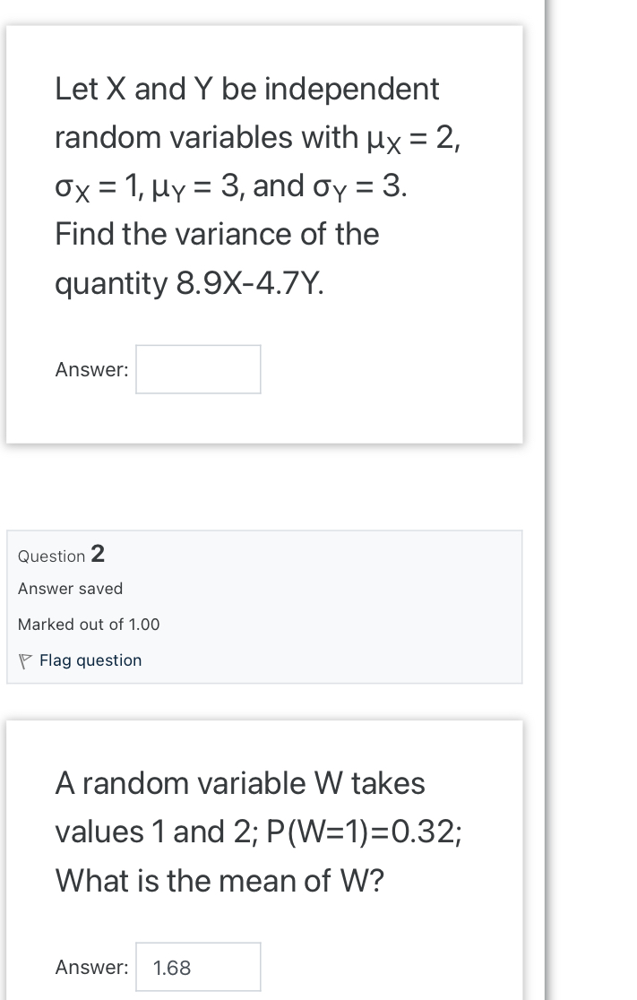Click the empty Answer field for the variance question
637x1000 pixels.
[197, 368]
